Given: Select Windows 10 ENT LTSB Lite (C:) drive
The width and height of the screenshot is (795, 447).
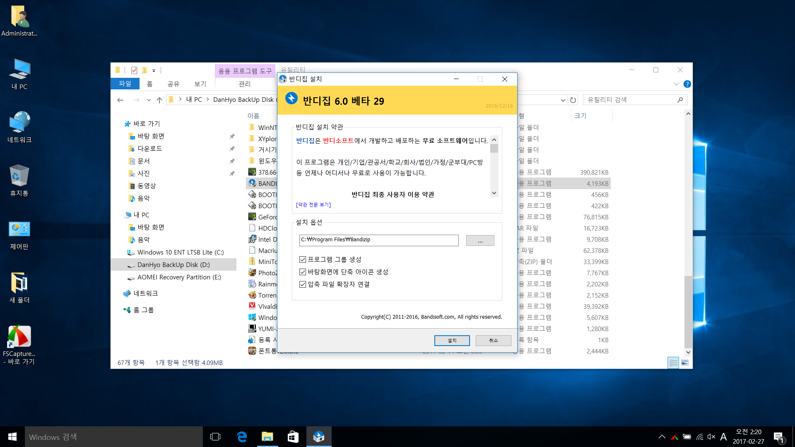Looking at the screenshot, I should [181, 252].
